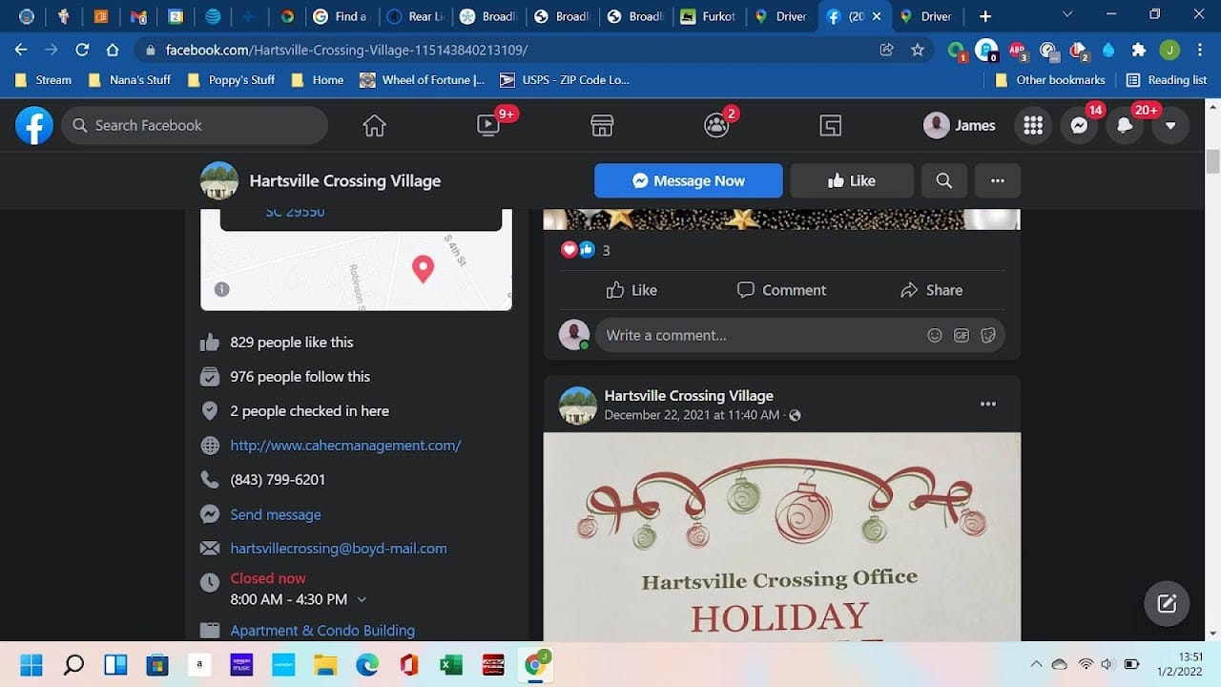Image resolution: width=1221 pixels, height=687 pixels.
Task: Switch to the Furkot browser tab
Action: [708, 16]
